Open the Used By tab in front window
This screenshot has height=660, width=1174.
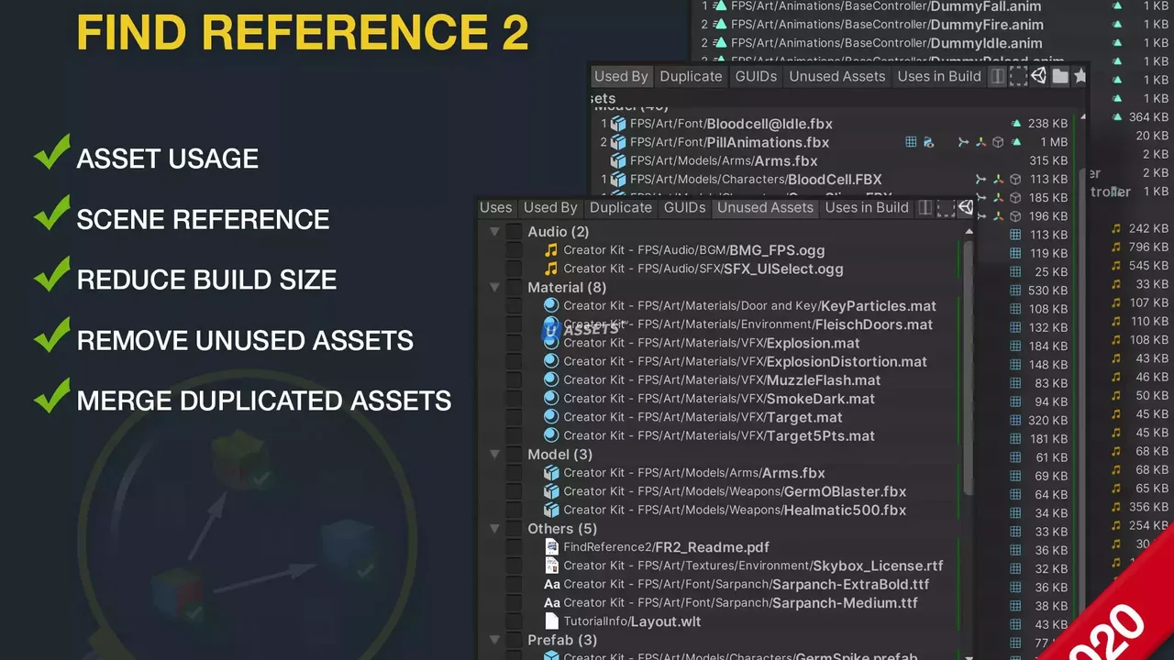point(550,208)
